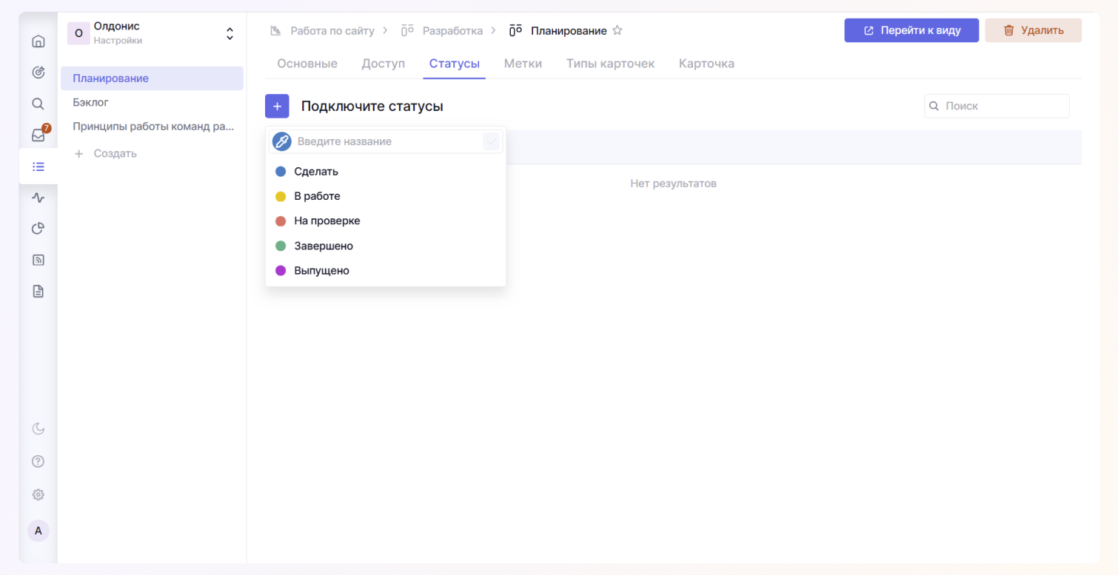The width and height of the screenshot is (1118, 575).
Task: Toggle dark mode with moon icon
Action: tap(39, 428)
